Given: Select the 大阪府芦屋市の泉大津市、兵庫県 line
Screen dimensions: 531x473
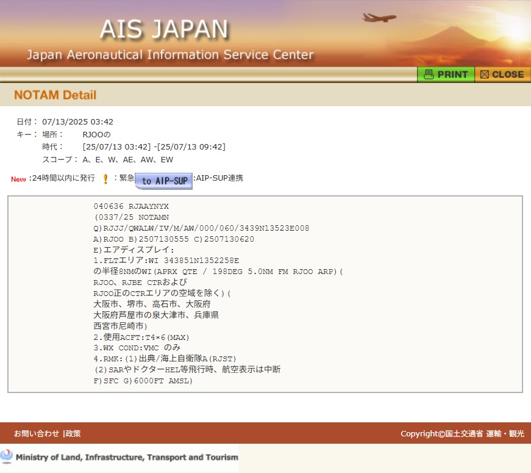Looking at the screenshot, I should (156, 315).
